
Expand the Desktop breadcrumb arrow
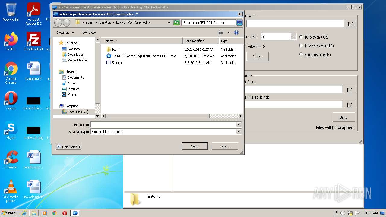tap(113, 22)
